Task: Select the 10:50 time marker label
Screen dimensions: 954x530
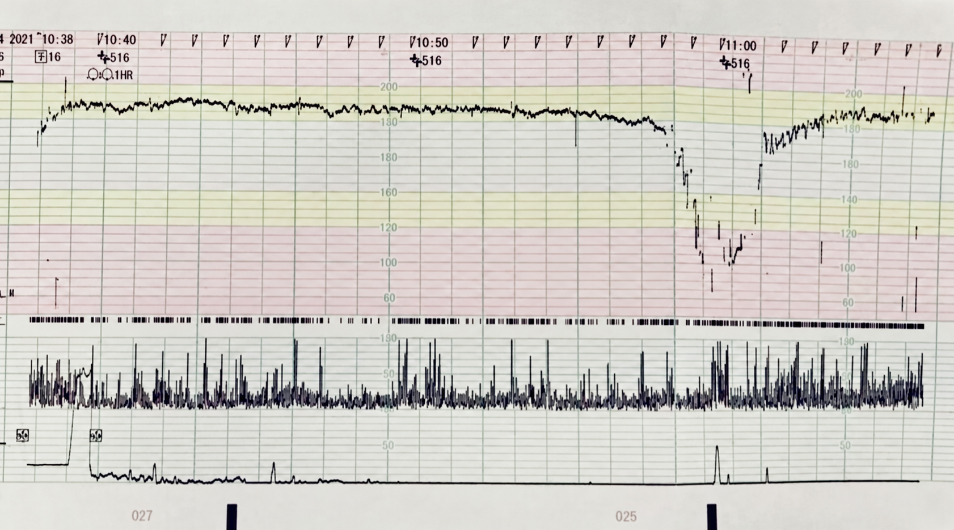Action: click(x=432, y=43)
